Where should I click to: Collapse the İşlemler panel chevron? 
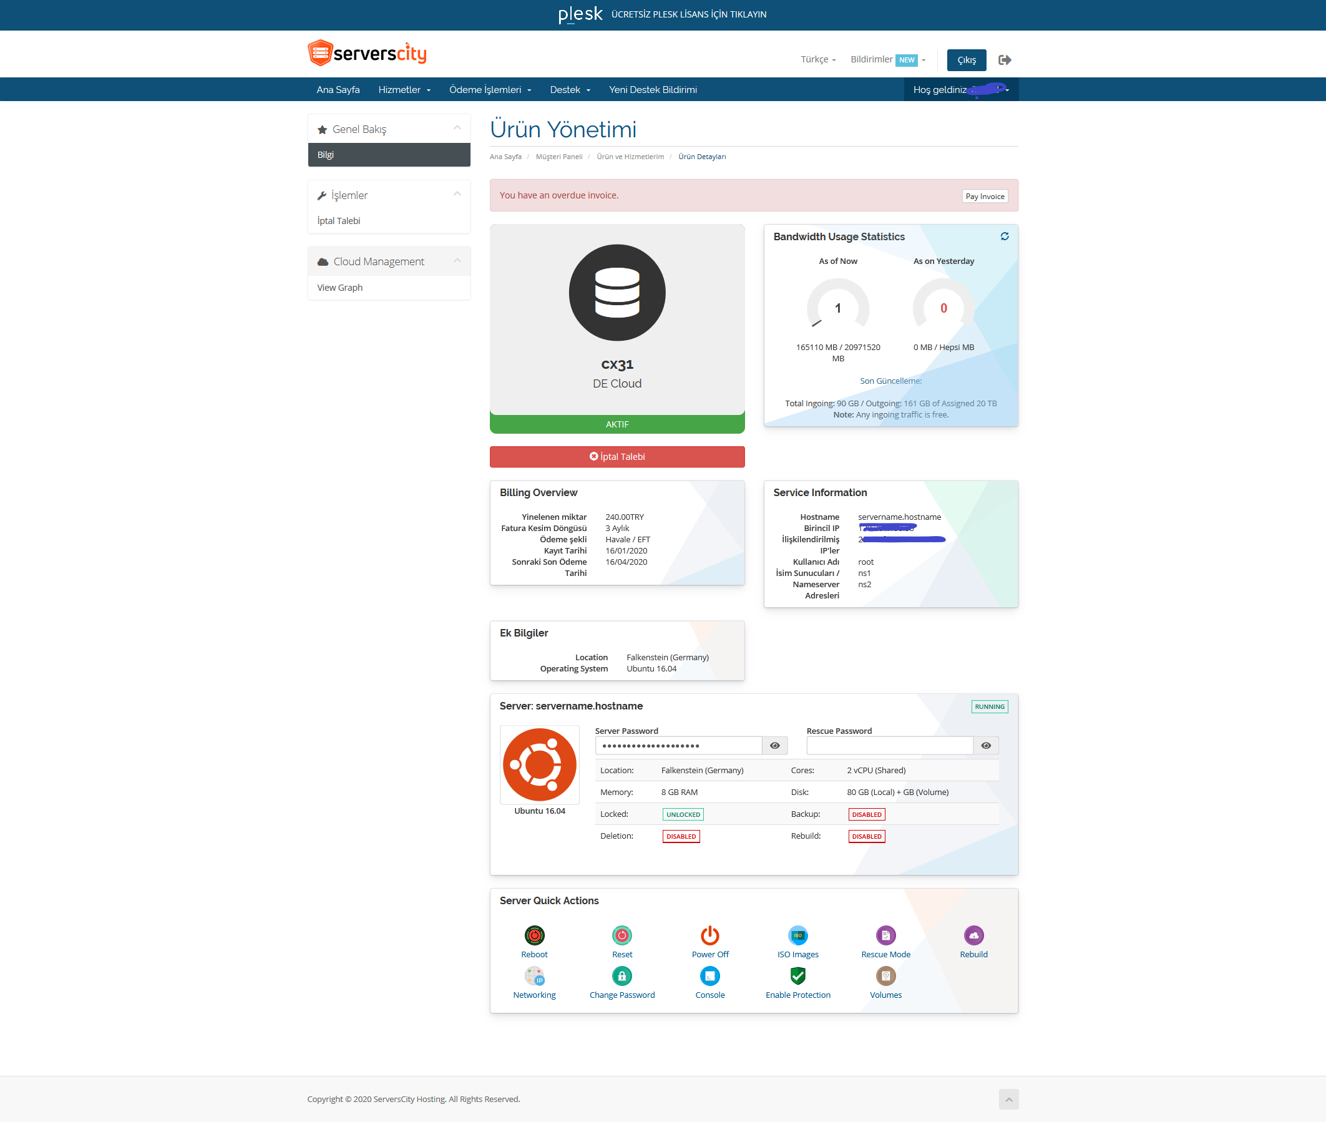point(457,194)
